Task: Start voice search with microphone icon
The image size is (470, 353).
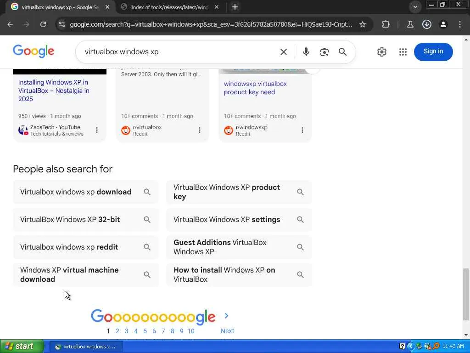Action: coord(306,52)
